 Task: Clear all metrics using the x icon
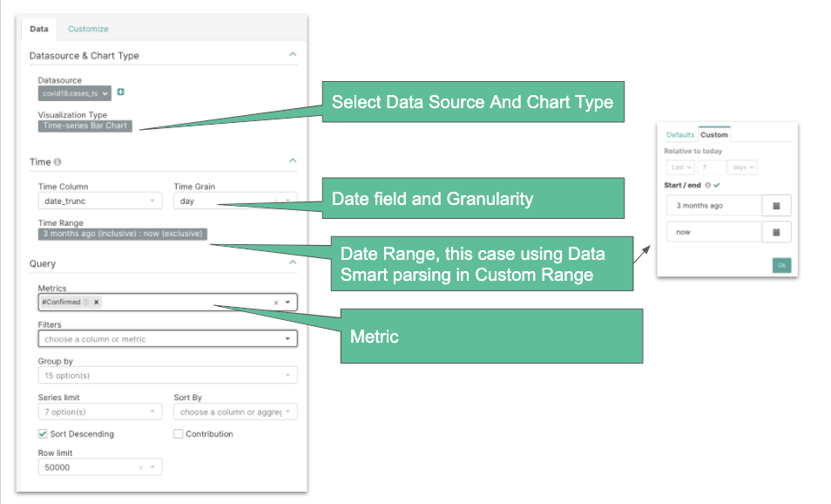pyautogui.click(x=274, y=302)
